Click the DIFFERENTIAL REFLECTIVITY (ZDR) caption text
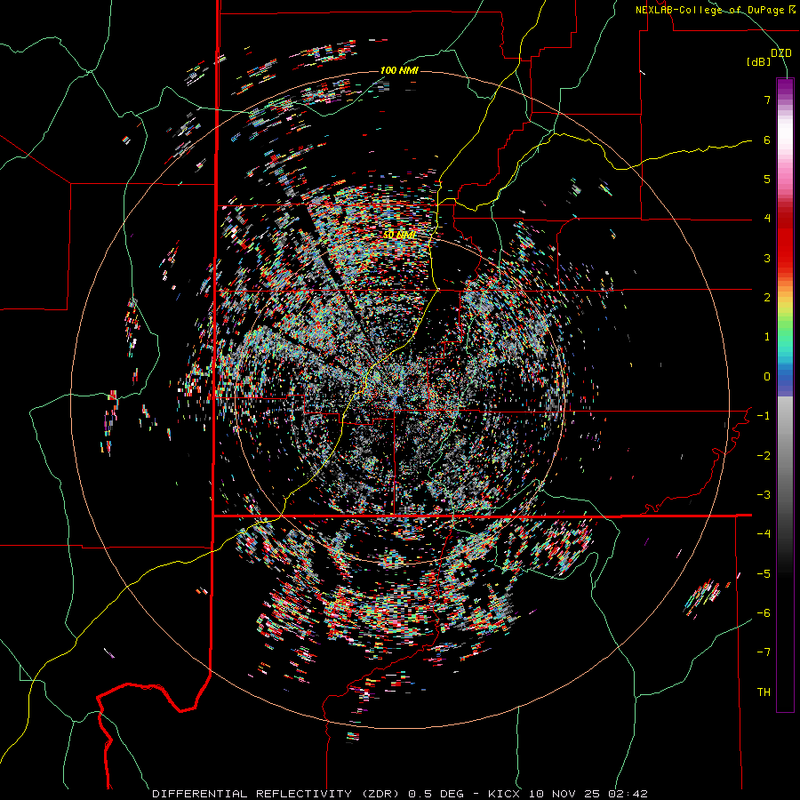 (x=277, y=794)
